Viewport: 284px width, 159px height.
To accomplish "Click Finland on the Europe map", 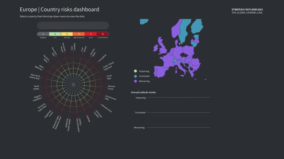I will 197,26.
